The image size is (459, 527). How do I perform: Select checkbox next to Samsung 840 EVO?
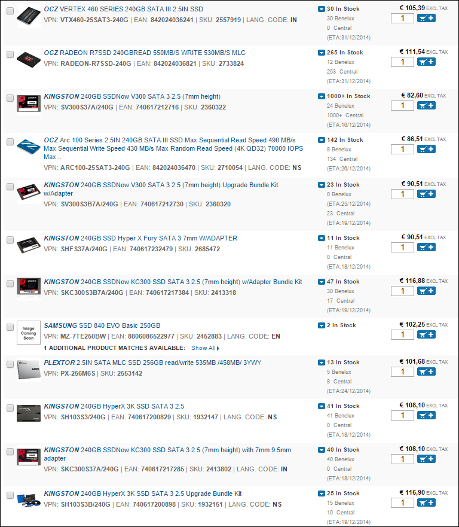pos(10,327)
